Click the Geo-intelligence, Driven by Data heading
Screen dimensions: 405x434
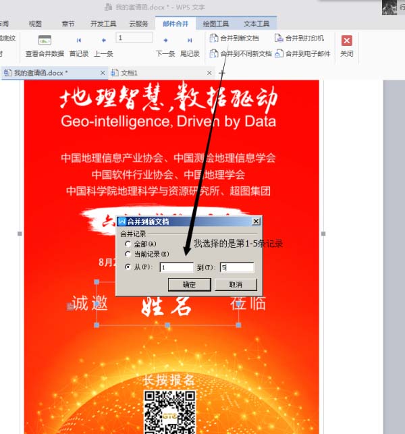point(169,121)
